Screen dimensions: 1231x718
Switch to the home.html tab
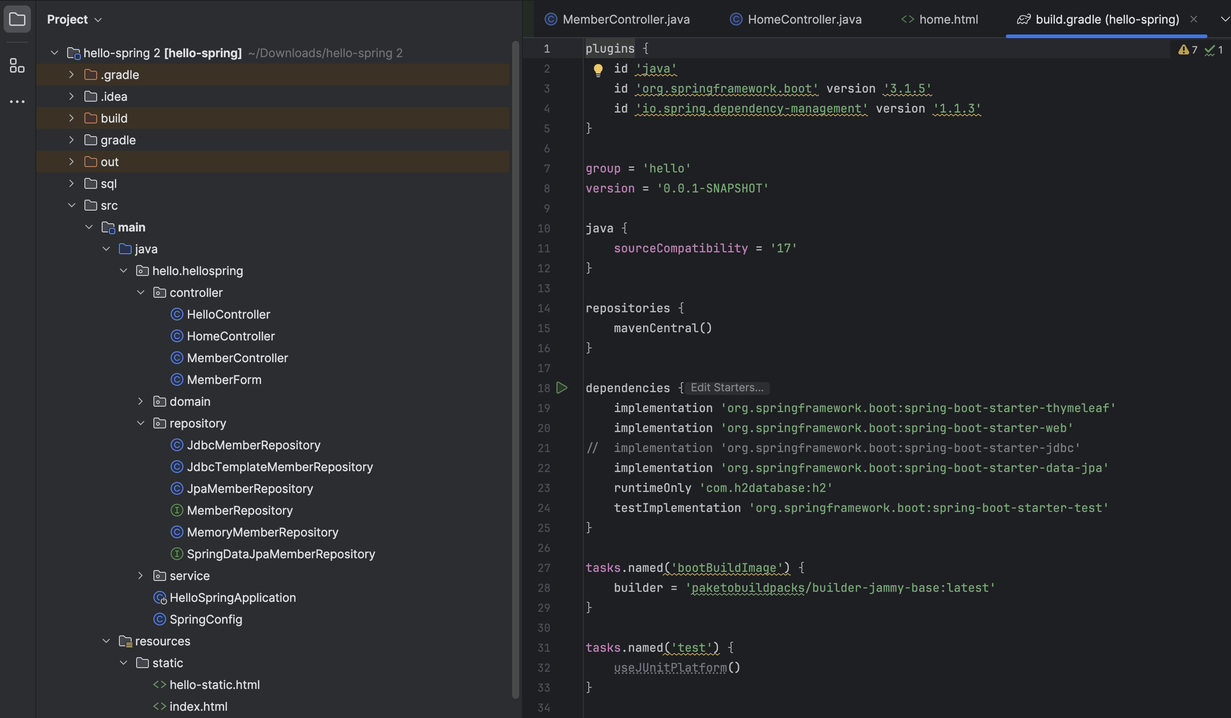(x=940, y=20)
